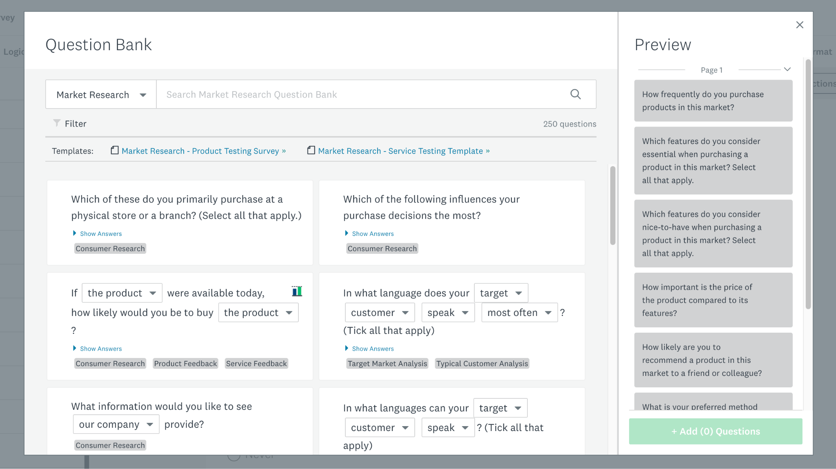Click the Preview panel vertical scrollbar
This screenshot has width=836, height=469.
(x=808, y=184)
